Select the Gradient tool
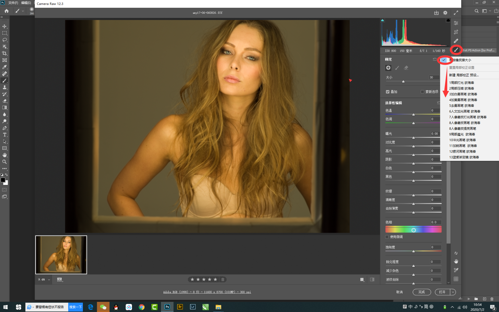Screen dimensions: 499x312 coord(4,108)
